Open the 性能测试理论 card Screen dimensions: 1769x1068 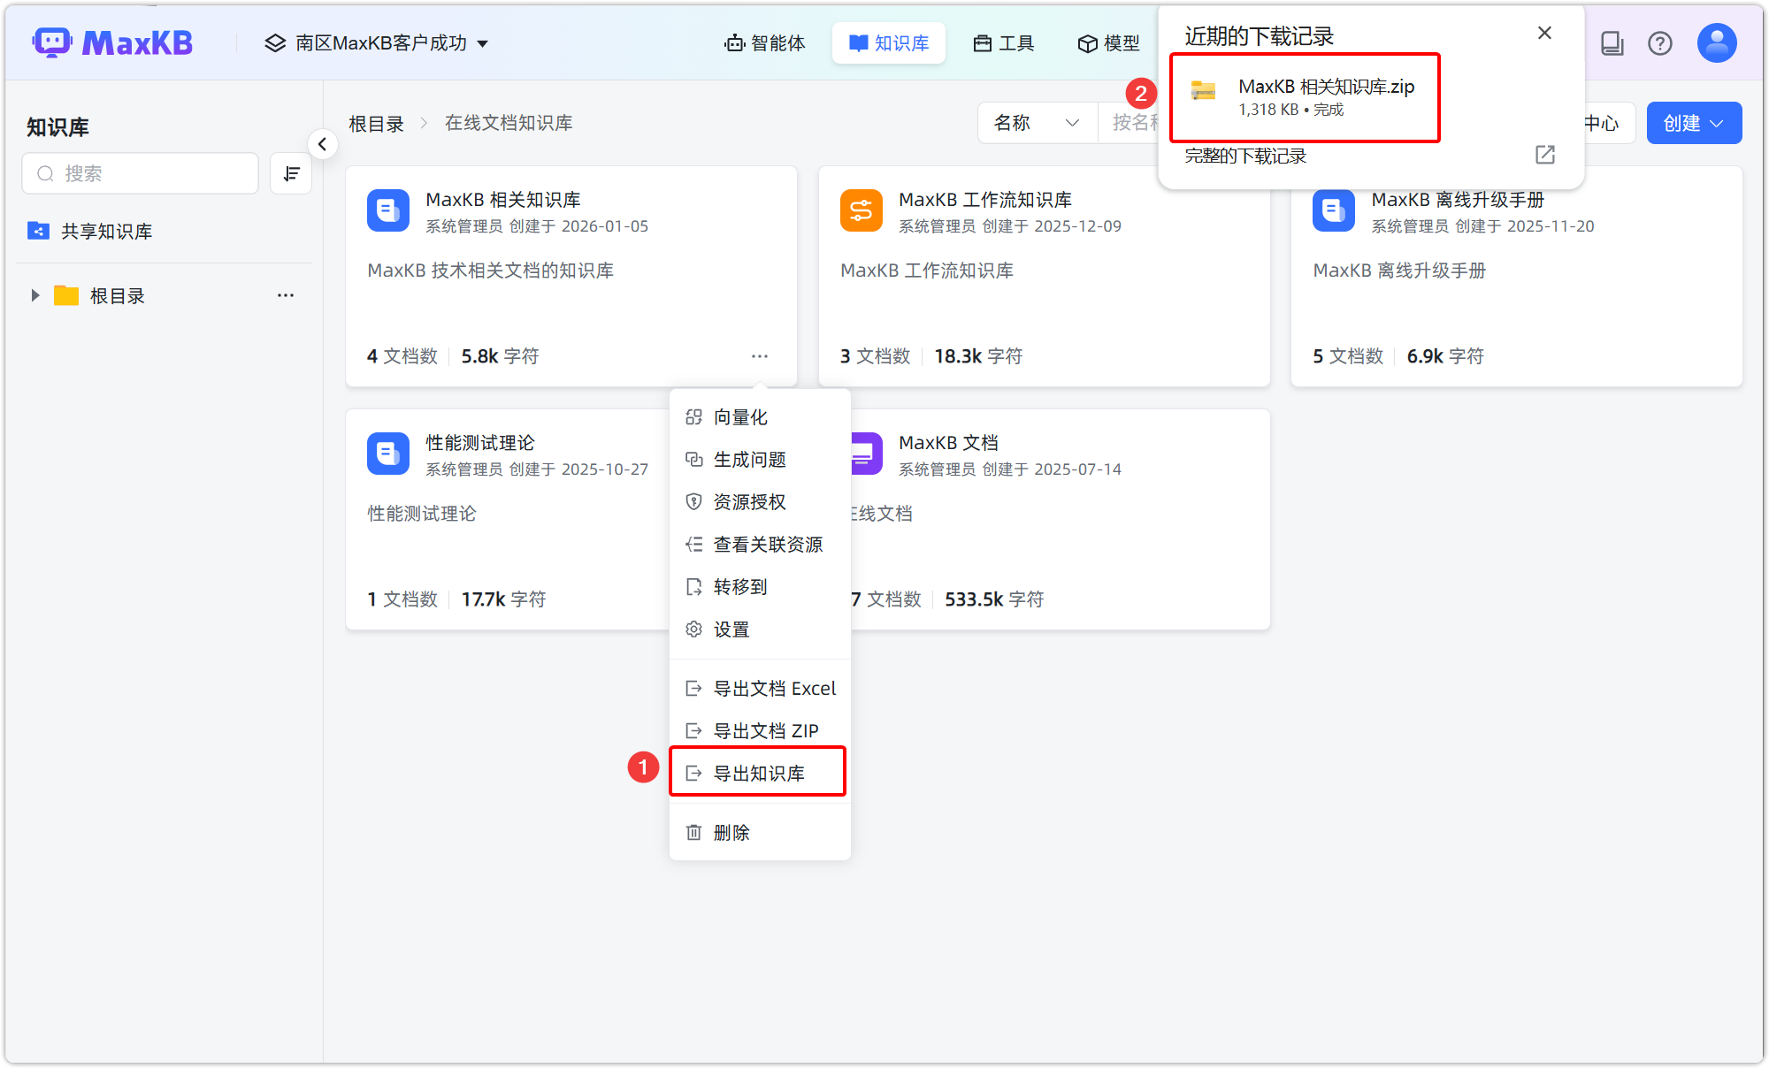pos(507,519)
